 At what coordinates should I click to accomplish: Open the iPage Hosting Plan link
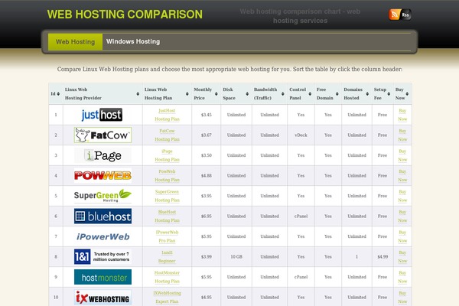167,155
